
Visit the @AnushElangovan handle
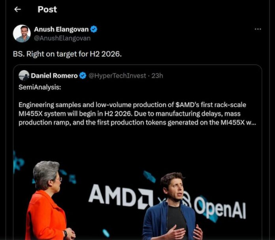pos(62,38)
